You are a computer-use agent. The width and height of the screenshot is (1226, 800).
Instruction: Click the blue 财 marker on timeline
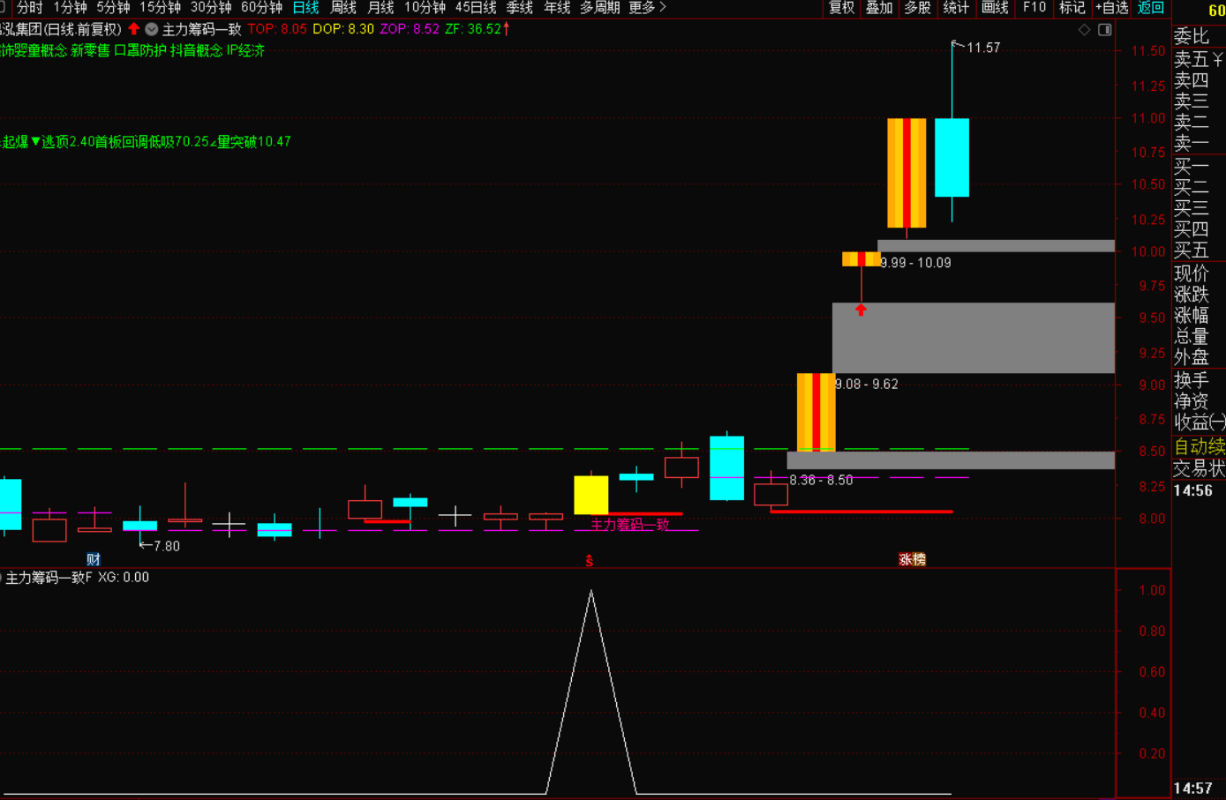pos(94,559)
